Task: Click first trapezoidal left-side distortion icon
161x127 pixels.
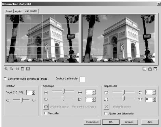Action: click(106, 93)
